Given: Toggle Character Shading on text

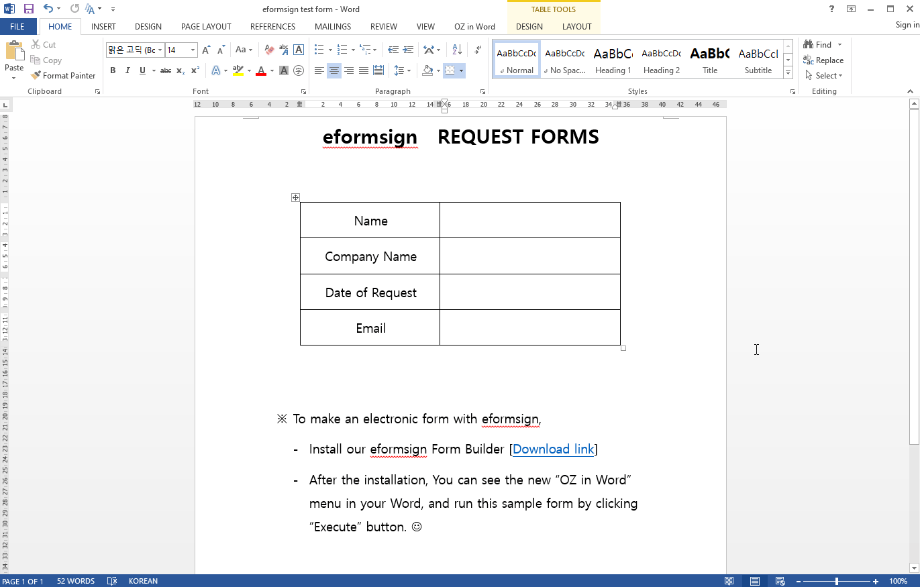Looking at the screenshot, I should click(284, 70).
